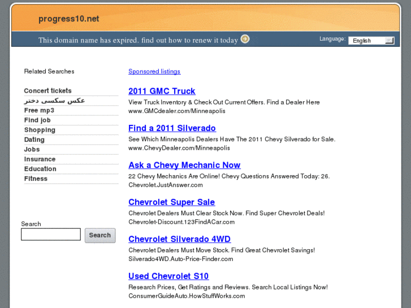Open the Sponsored listings link
411x308 pixels.
pos(154,71)
